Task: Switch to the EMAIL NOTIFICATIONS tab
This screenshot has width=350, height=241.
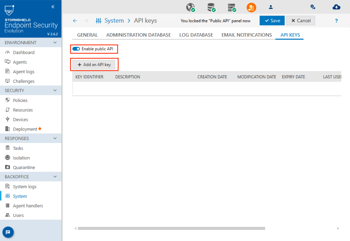Action: pyautogui.click(x=246, y=35)
